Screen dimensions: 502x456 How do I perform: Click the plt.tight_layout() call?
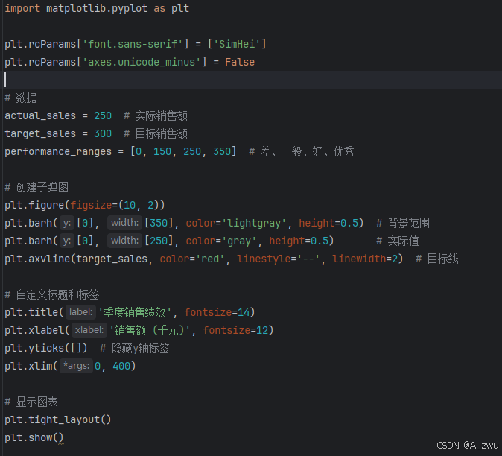point(57,419)
